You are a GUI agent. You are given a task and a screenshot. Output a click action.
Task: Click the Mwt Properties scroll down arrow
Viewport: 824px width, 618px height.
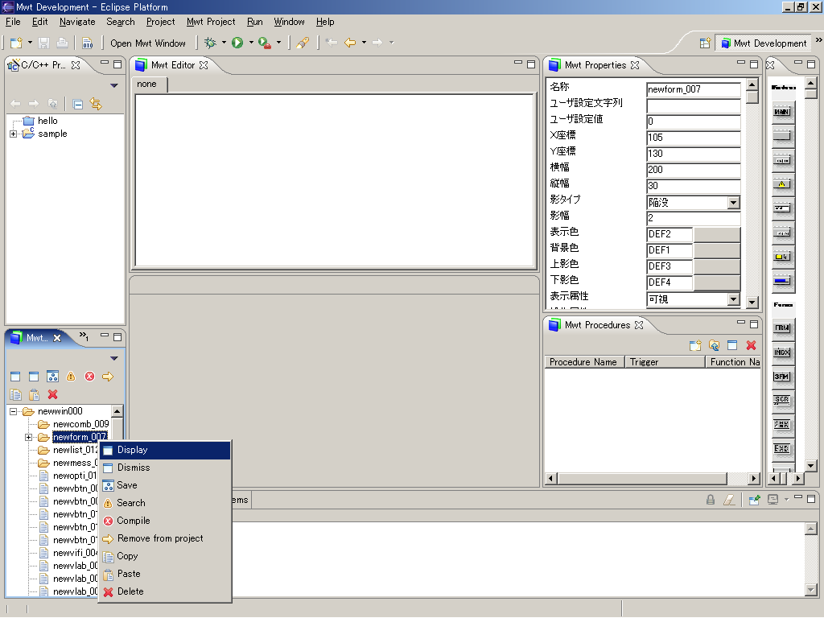click(752, 303)
